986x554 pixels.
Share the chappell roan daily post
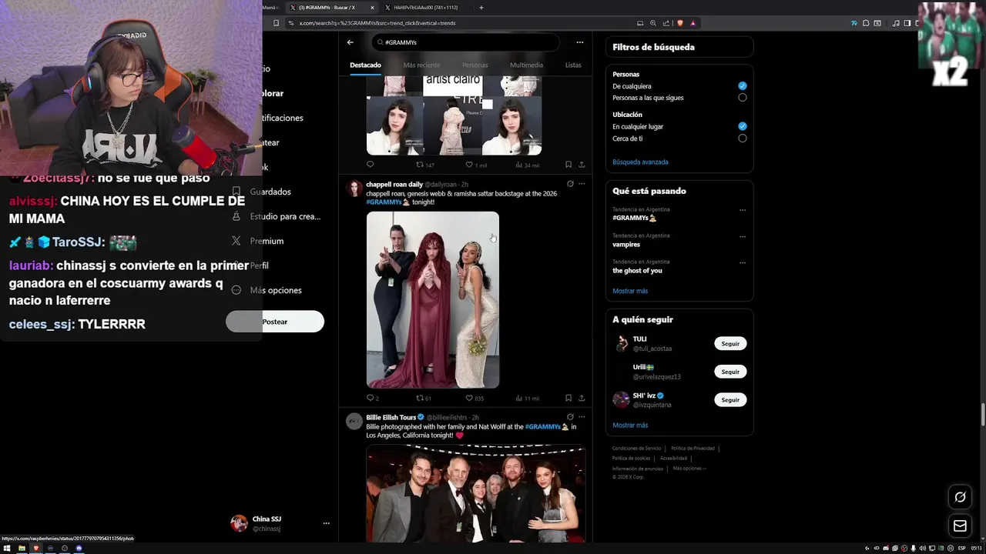(x=582, y=398)
